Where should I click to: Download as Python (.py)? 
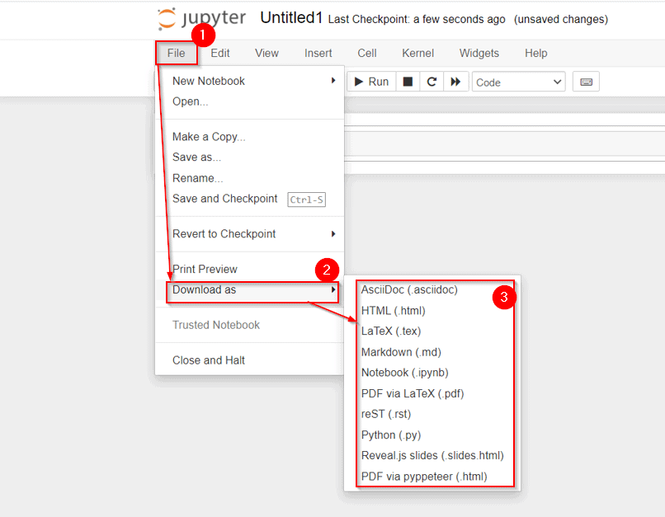pyautogui.click(x=391, y=435)
